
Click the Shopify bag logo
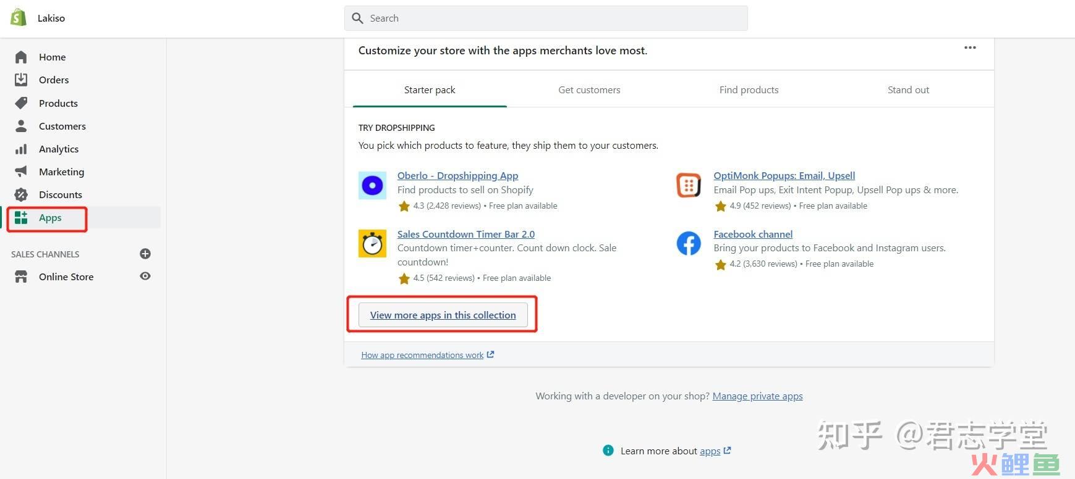pos(19,17)
